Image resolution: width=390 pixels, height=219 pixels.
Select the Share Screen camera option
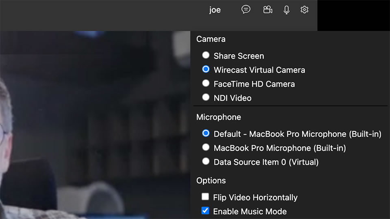pyautogui.click(x=206, y=55)
